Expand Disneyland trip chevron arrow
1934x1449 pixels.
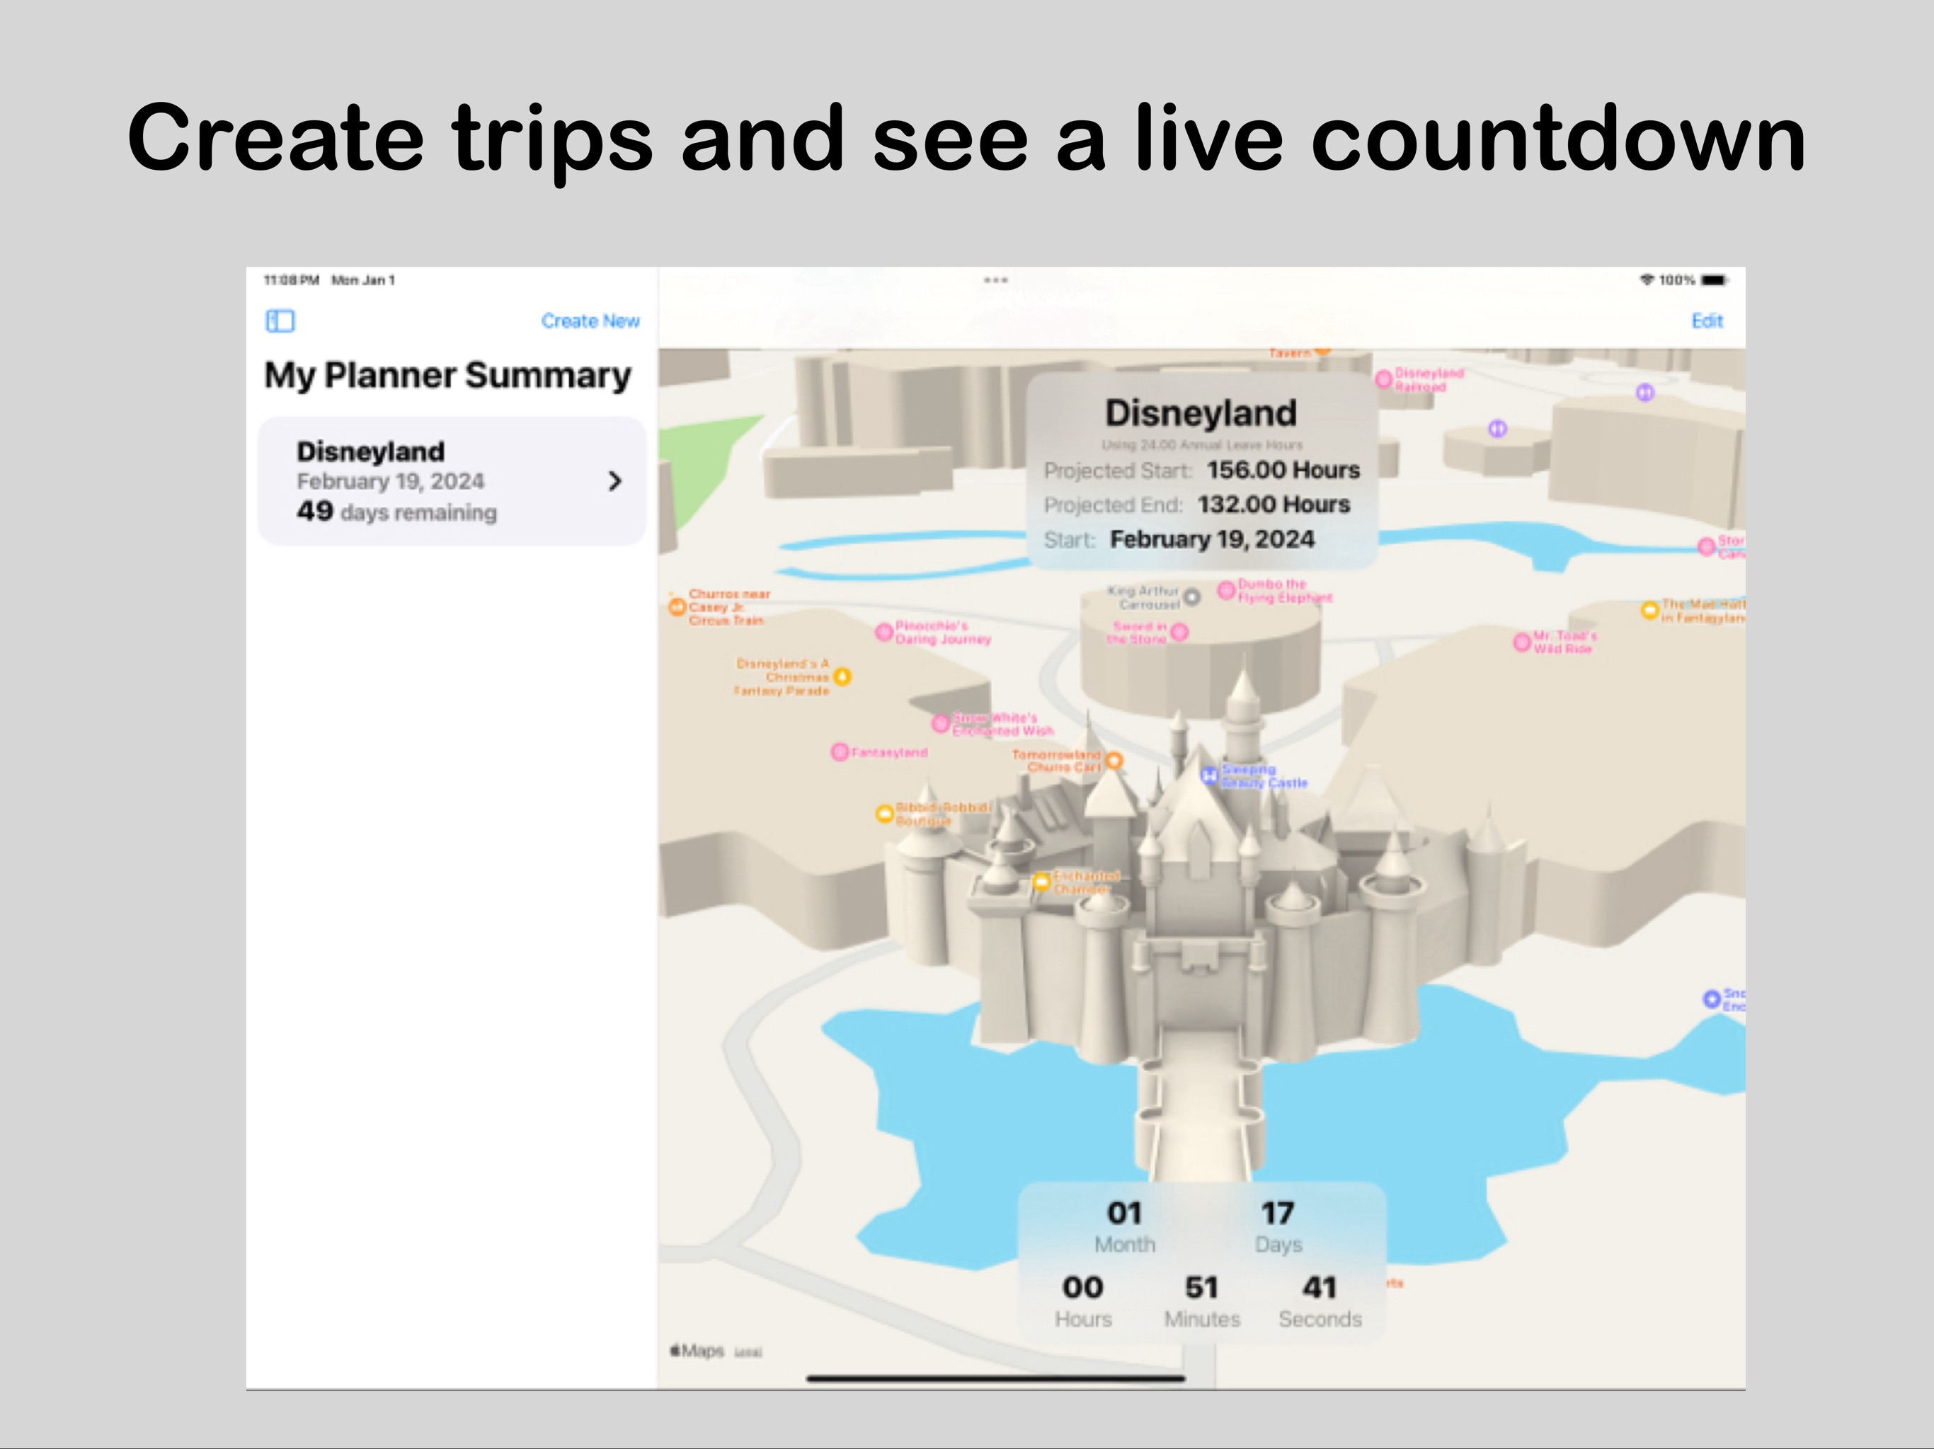coord(614,480)
